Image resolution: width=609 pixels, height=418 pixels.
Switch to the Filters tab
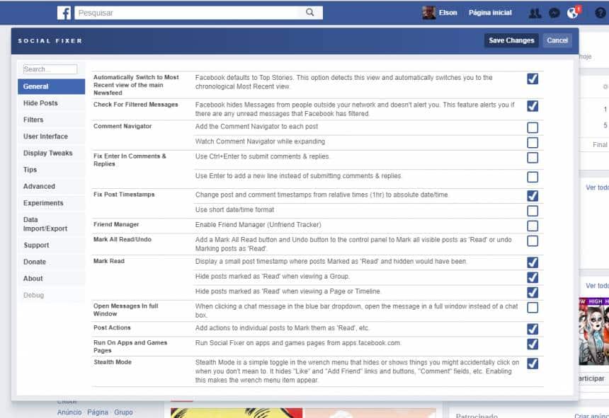[51, 120]
